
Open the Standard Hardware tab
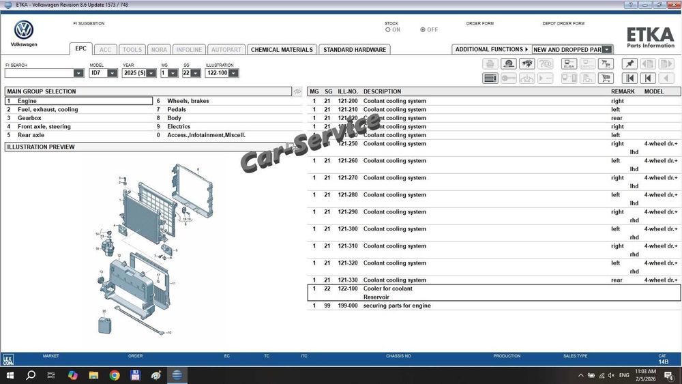pos(355,50)
